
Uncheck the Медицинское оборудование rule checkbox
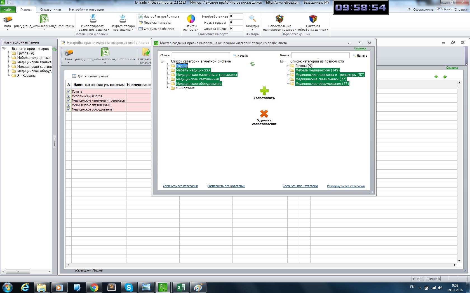68,109
